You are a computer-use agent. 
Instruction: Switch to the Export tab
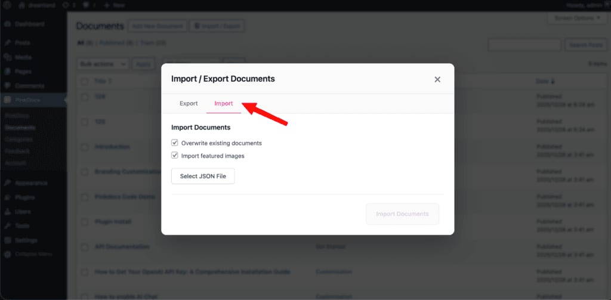pos(189,104)
